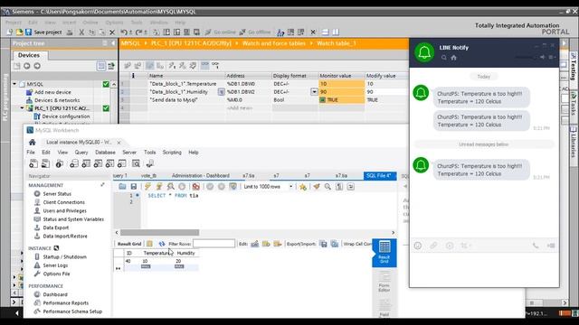Toggle green checkmark on MYSQL project row
Image resolution: width=579 pixels, height=325 pixels.
click(x=106, y=84)
